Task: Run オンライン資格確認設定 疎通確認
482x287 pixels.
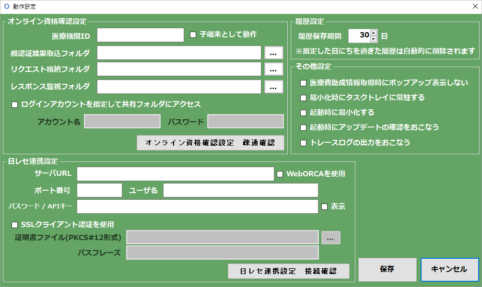Action: (211, 142)
